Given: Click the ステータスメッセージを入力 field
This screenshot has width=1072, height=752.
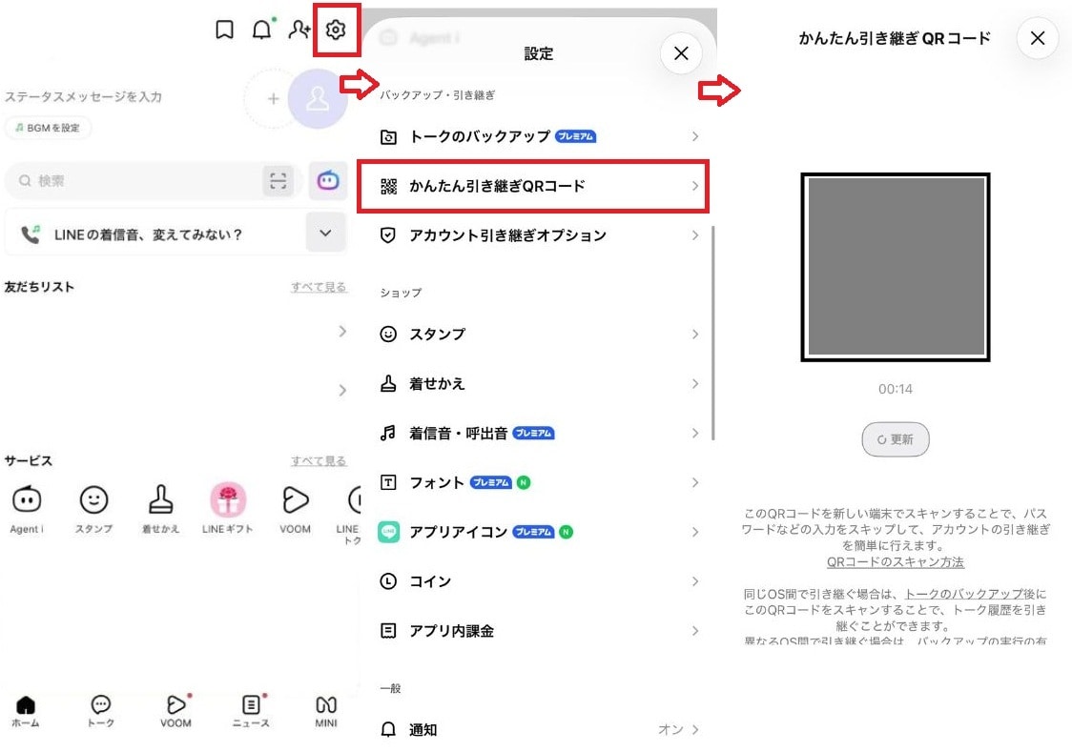Looking at the screenshot, I should coord(83,96).
